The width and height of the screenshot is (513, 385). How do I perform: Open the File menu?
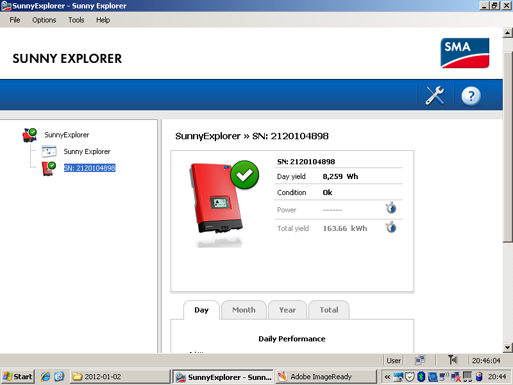click(15, 20)
